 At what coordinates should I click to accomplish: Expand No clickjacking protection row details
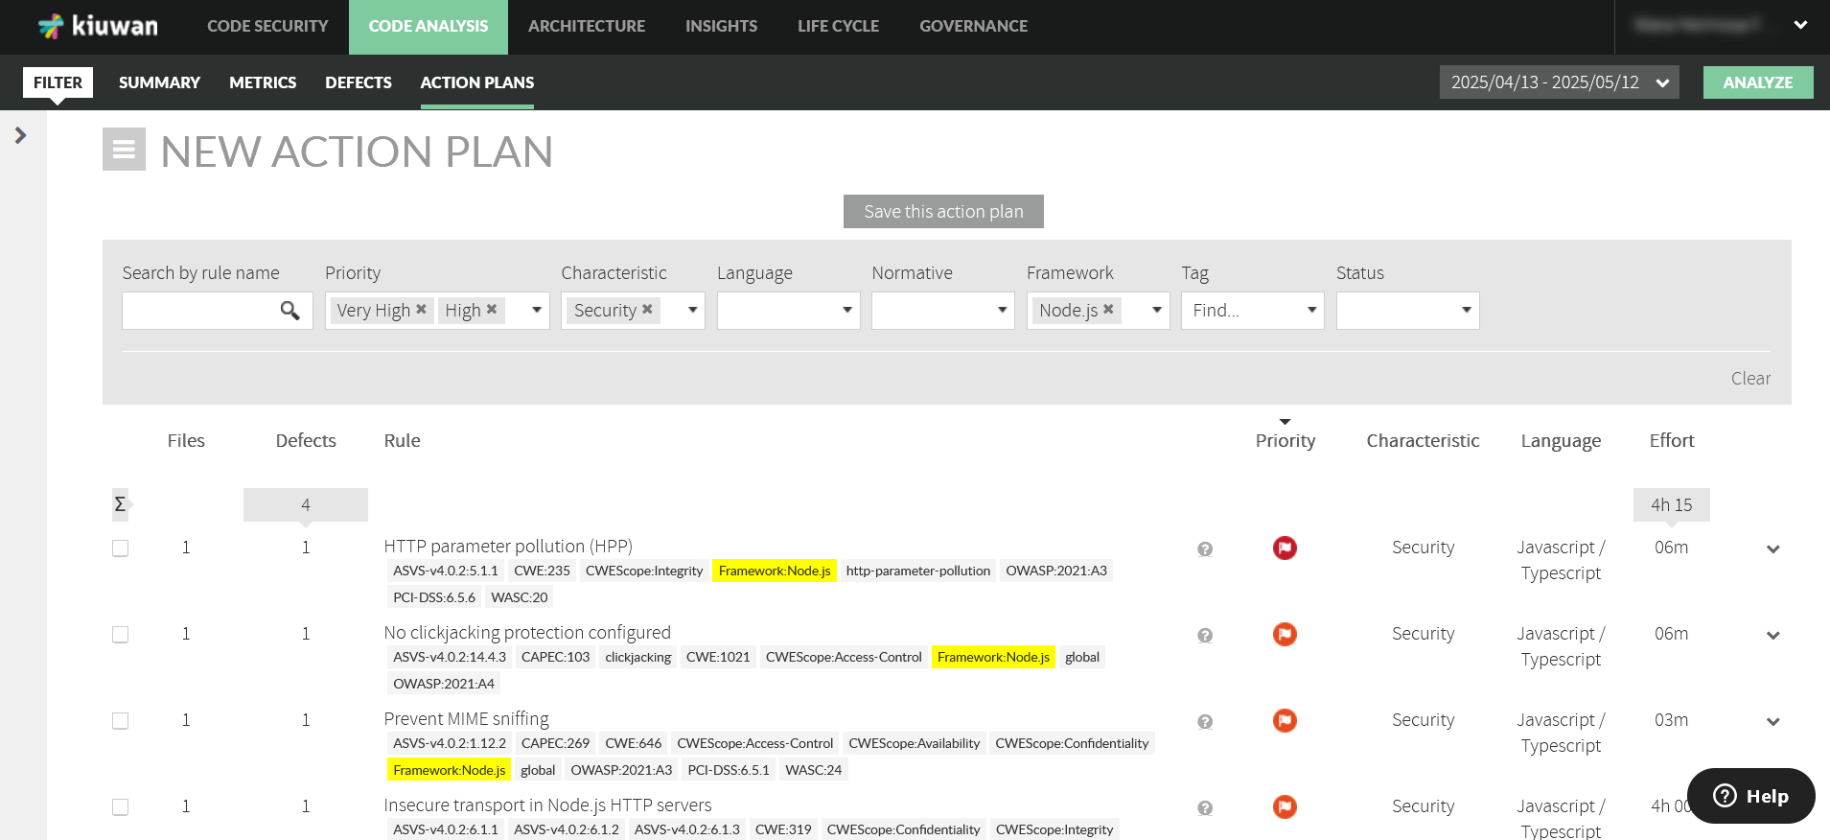tap(1773, 635)
